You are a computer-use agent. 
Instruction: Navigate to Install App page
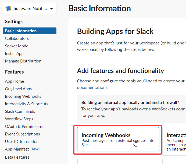point(14,54)
